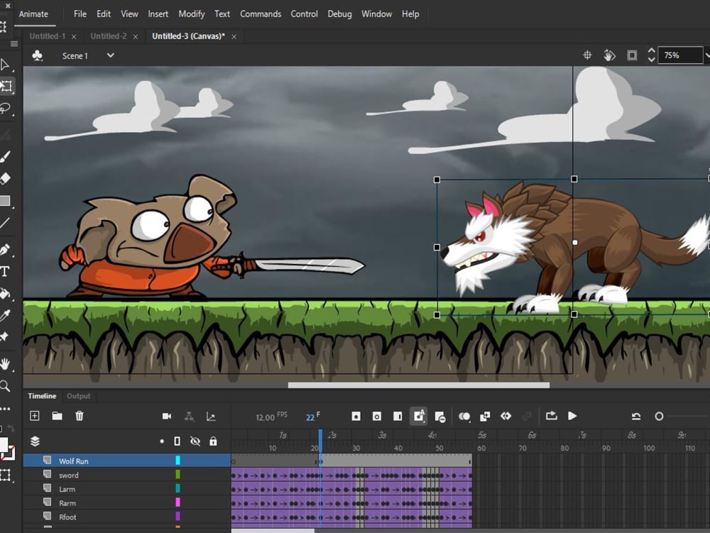Select the Free Transform tool
Screen dimensions: 710x533
click(x=6, y=86)
